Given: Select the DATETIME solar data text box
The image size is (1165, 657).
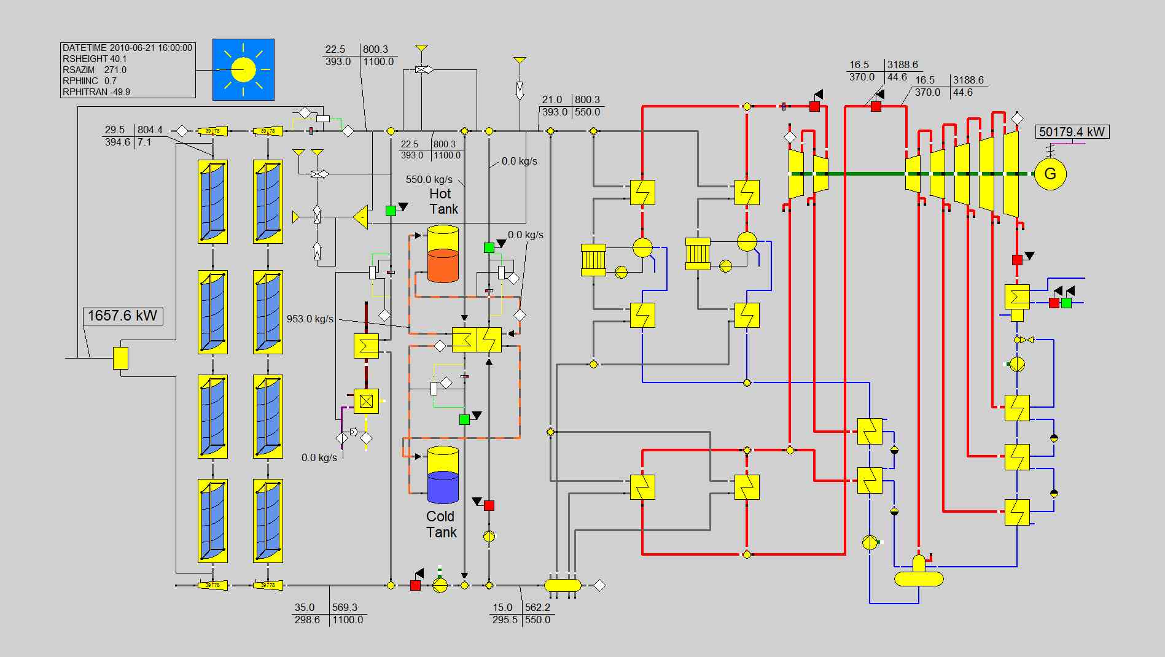Looking at the screenshot, I should pos(128,70).
